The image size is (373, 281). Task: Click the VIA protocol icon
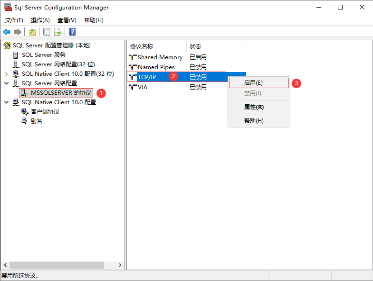pyautogui.click(x=133, y=87)
